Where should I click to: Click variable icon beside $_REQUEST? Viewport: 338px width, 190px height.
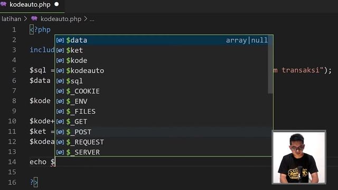coord(60,142)
